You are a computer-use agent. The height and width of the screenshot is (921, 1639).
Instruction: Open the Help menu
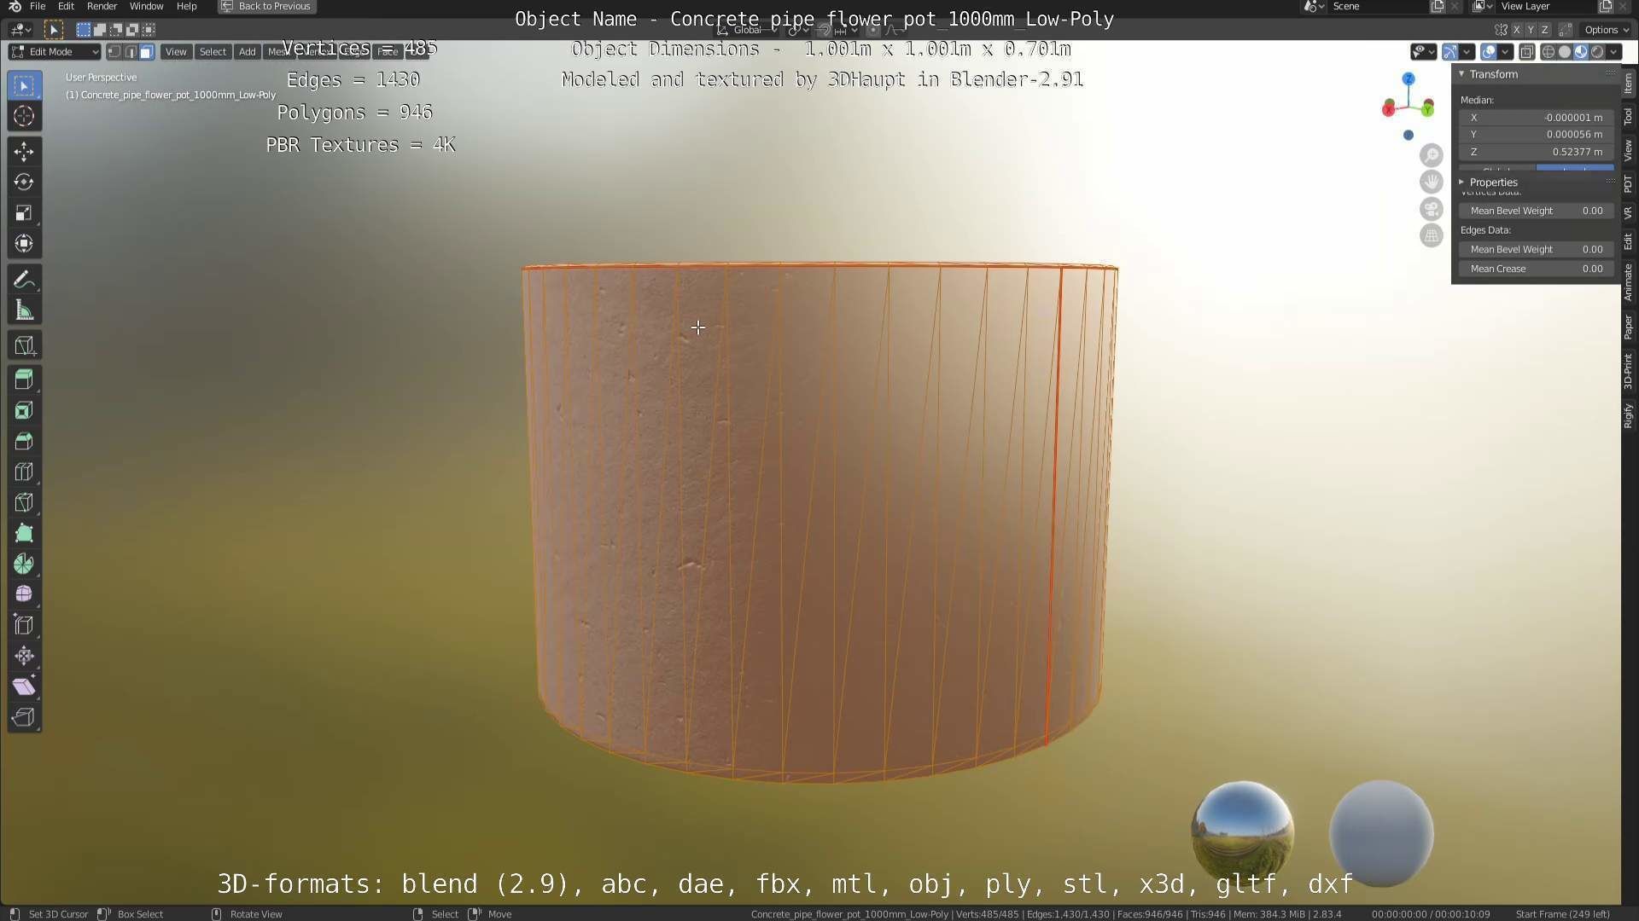point(186,6)
